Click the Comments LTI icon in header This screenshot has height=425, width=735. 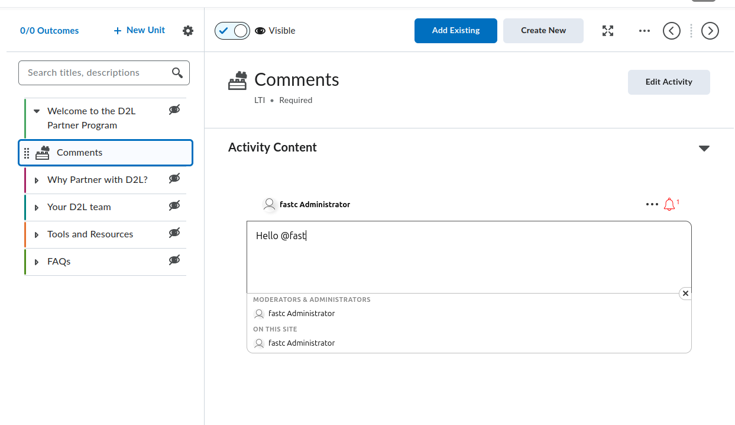pos(238,81)
